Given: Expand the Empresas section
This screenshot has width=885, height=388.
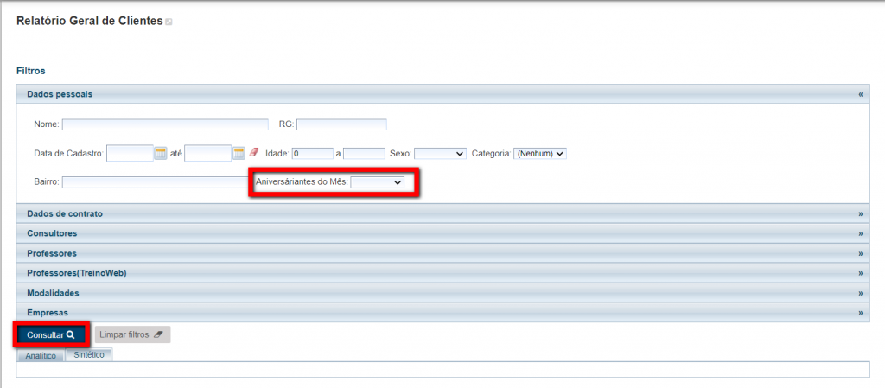Looking at the screenshot, I should click(860, 313).
